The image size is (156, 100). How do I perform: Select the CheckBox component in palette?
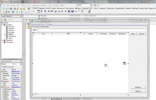coord(62,11)
